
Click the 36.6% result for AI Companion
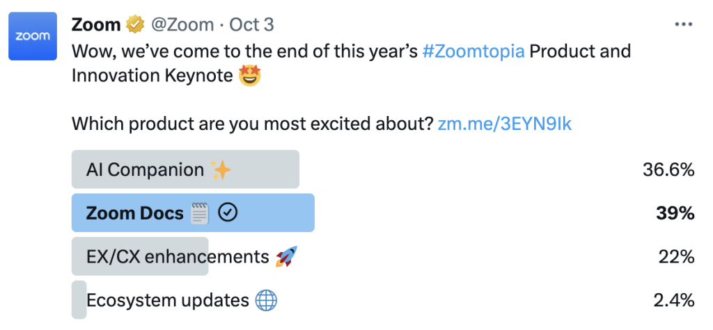668,170
